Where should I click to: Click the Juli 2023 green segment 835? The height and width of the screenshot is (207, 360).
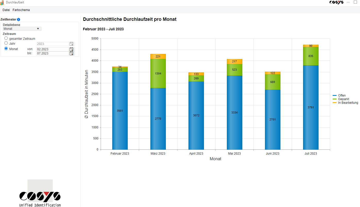tap(311, 56)
